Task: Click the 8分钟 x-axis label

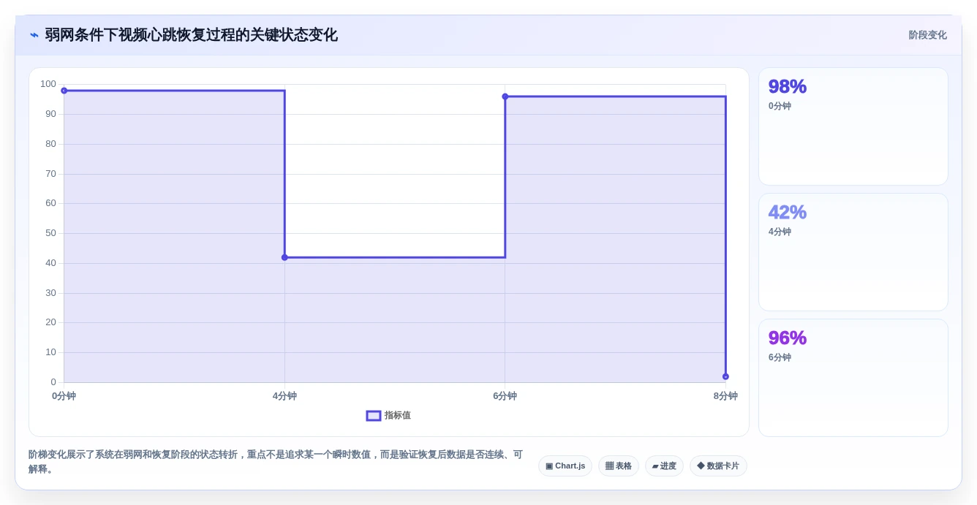Action: tap(725, 396)
